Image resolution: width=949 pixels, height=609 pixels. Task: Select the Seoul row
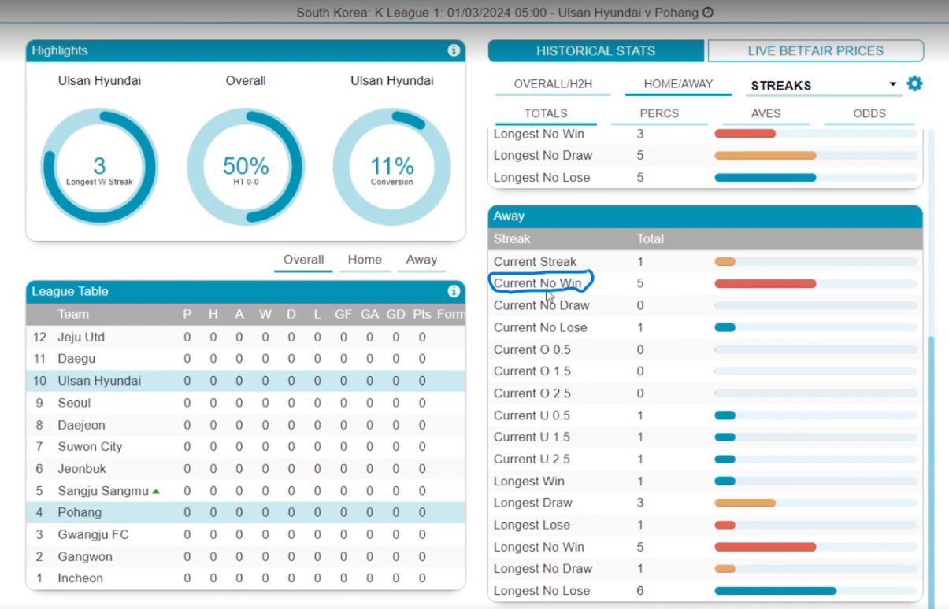[246, 403]
